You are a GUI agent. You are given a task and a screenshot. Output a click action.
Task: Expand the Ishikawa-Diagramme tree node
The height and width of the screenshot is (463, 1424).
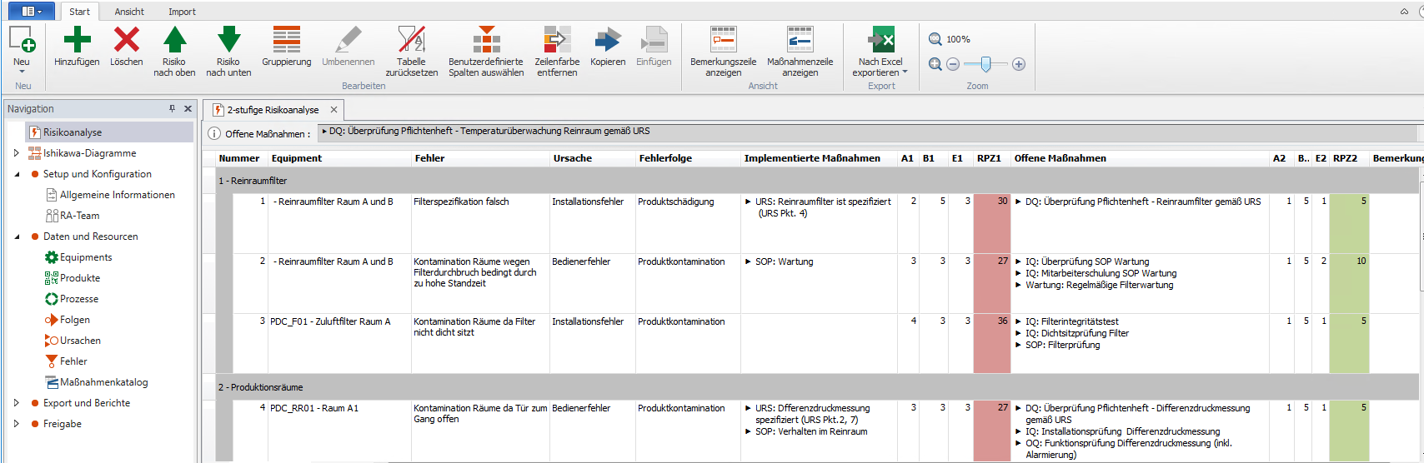[17, 153]
